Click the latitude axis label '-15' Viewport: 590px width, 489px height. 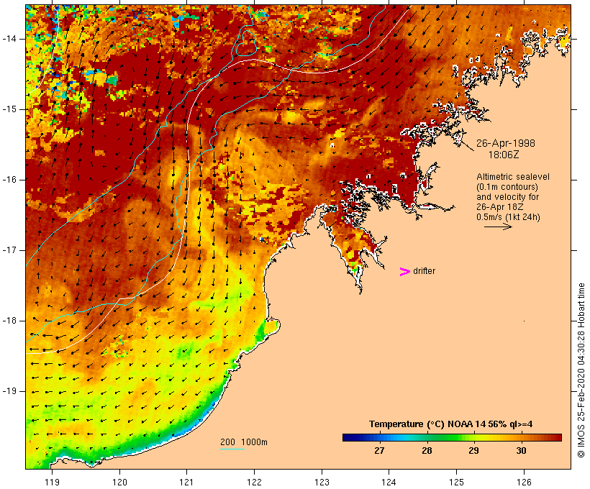(x=9, y=109)
